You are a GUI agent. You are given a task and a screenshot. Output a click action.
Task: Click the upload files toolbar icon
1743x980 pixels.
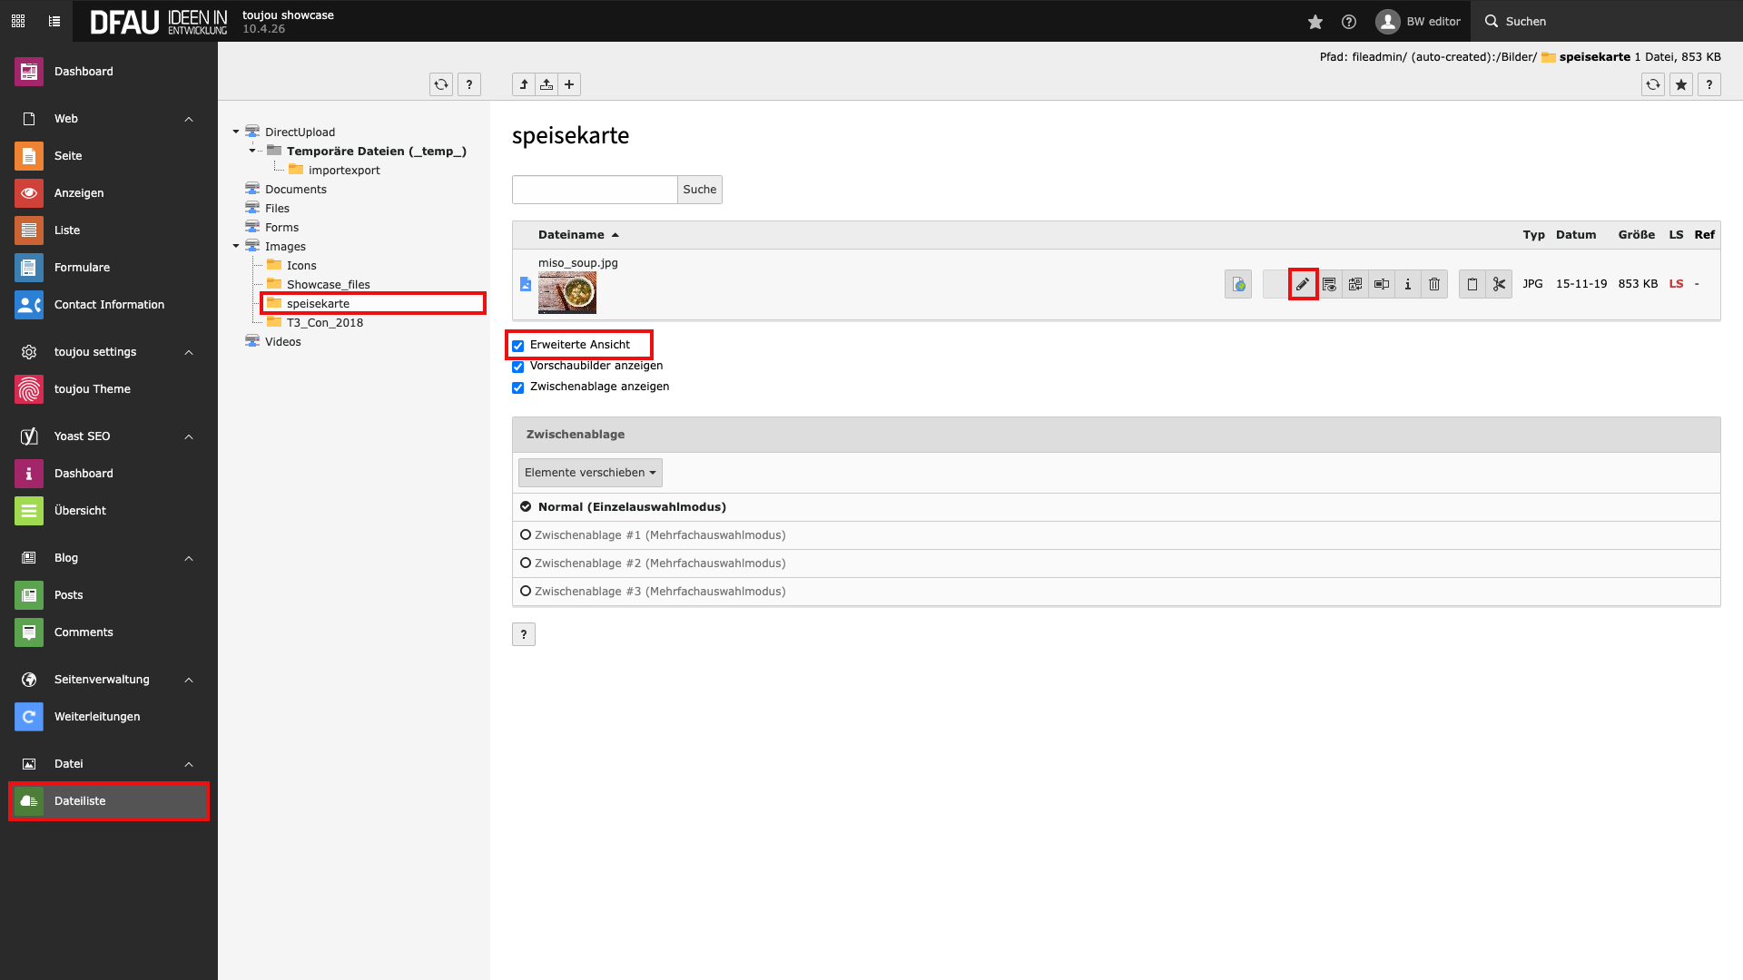point(547,84)
